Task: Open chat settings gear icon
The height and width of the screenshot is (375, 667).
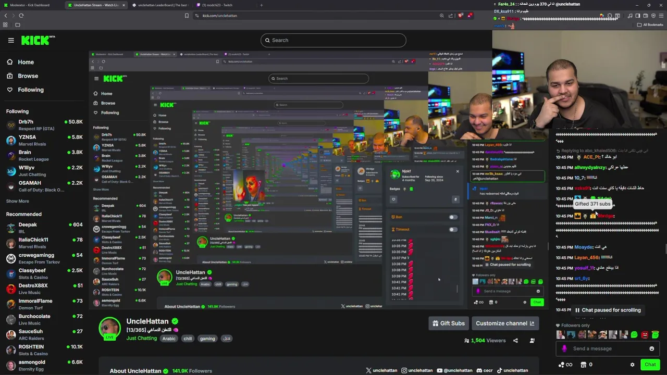Action: tap(632, 365)
